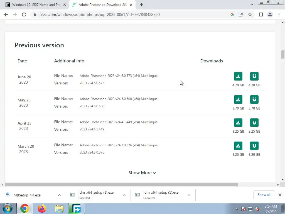Open options for first fdm_x64_setup (1).exe download
285x214 pixels.
(124, 195)
